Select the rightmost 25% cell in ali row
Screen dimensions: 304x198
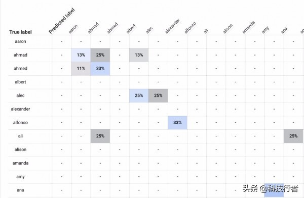point(293,136)
